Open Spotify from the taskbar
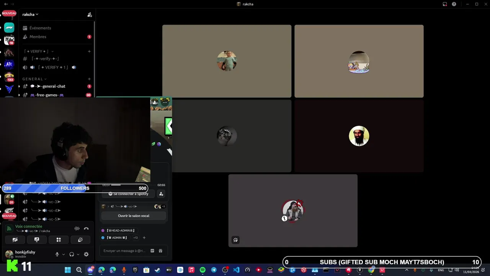 click(x=203, y=270)
